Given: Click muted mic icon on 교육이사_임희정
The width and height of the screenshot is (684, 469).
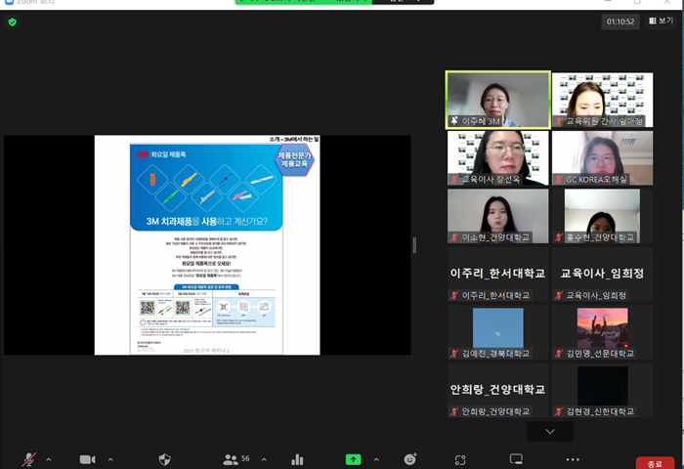Looking at the screenshot, I should click(x=559, y=295).
